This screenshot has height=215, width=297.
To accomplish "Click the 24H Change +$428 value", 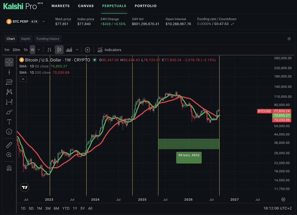I will [113, 24].
